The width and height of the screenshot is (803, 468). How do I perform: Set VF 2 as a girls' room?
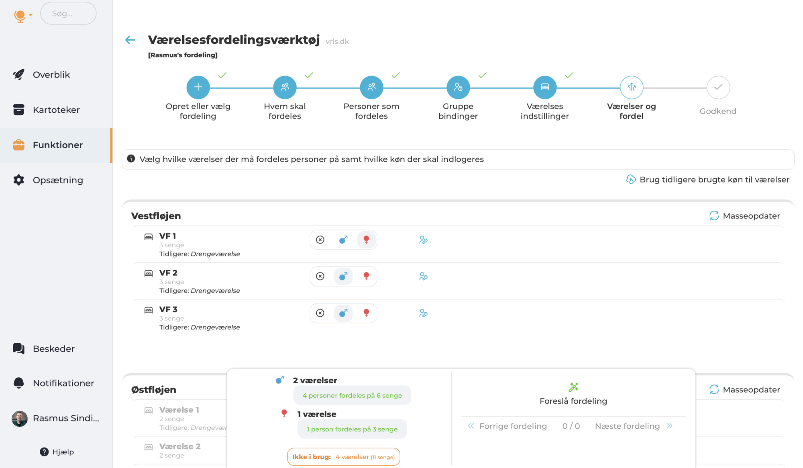[366, 277]
